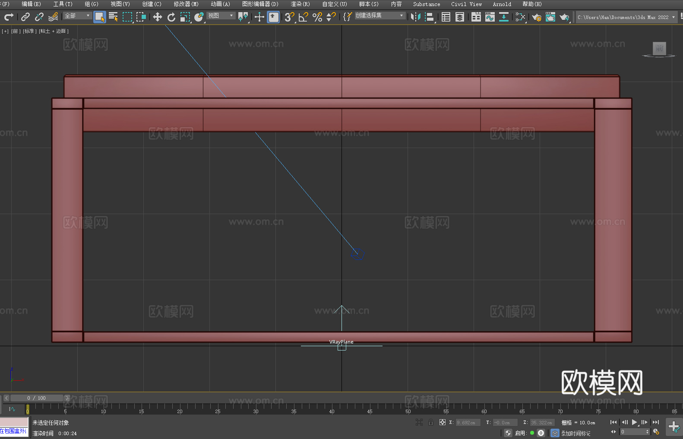Click the Align tool icon
Image resolution: width=683 pixels, height=439 pixels.
(x=430, y=17)
